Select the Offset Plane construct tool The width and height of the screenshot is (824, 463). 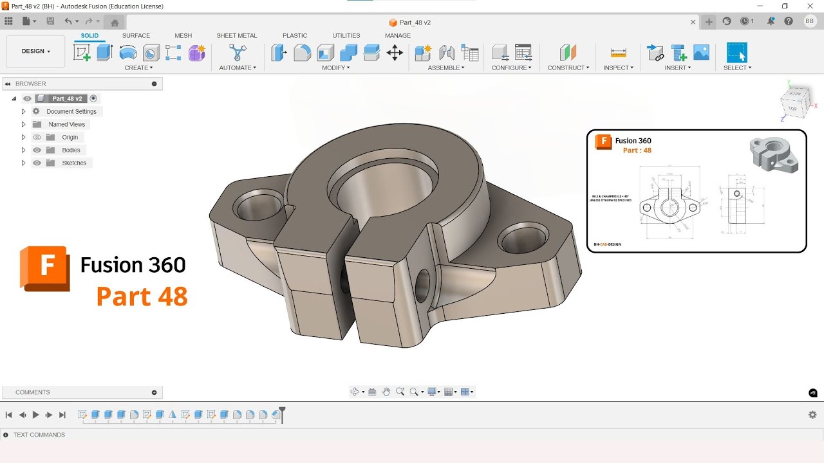(568, 53)
